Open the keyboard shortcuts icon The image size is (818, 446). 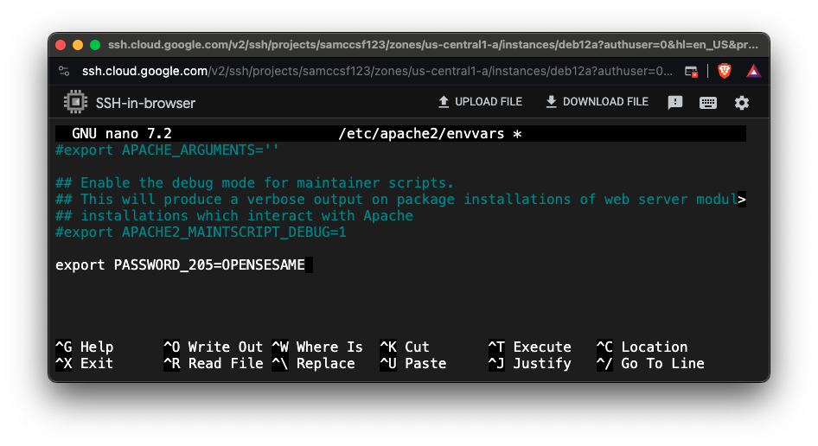point(708,103)
